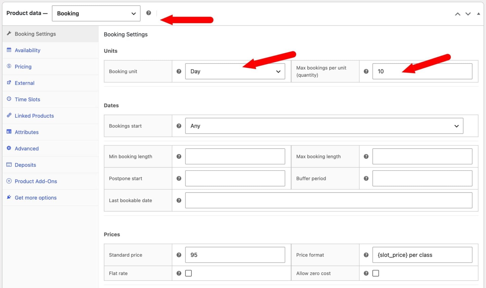Click the chain icon next to Linked Products

[x=9, y=115]
